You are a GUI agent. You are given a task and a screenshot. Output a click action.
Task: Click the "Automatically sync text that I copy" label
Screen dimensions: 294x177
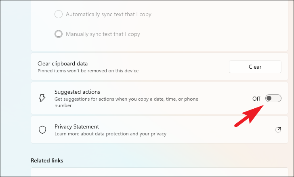[x=109, y=14]
